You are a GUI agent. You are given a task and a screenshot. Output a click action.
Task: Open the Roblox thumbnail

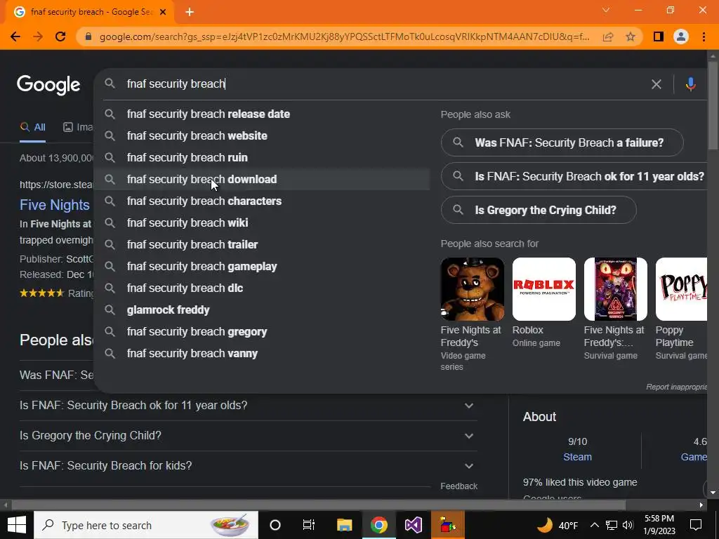pyautogui.click(x=544, y=289)
